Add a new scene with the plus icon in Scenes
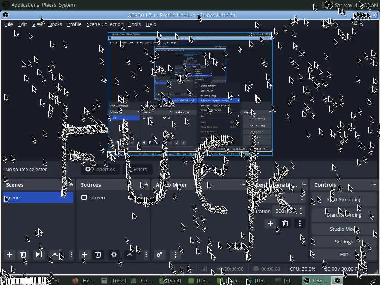The image size is (380, 285). click(10, 255)
